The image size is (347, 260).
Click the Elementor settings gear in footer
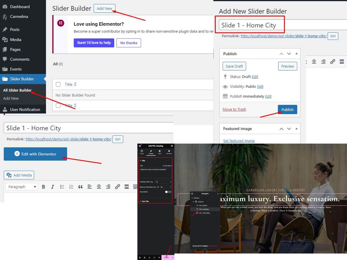point(140,257)
